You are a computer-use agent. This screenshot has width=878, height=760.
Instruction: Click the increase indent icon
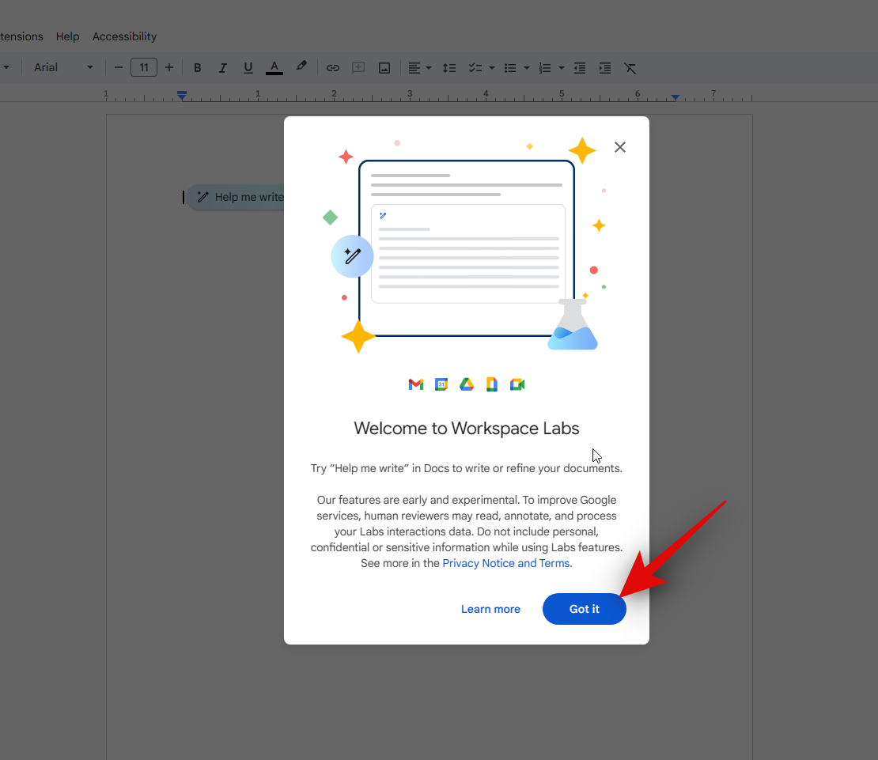(x=605, y=68)
